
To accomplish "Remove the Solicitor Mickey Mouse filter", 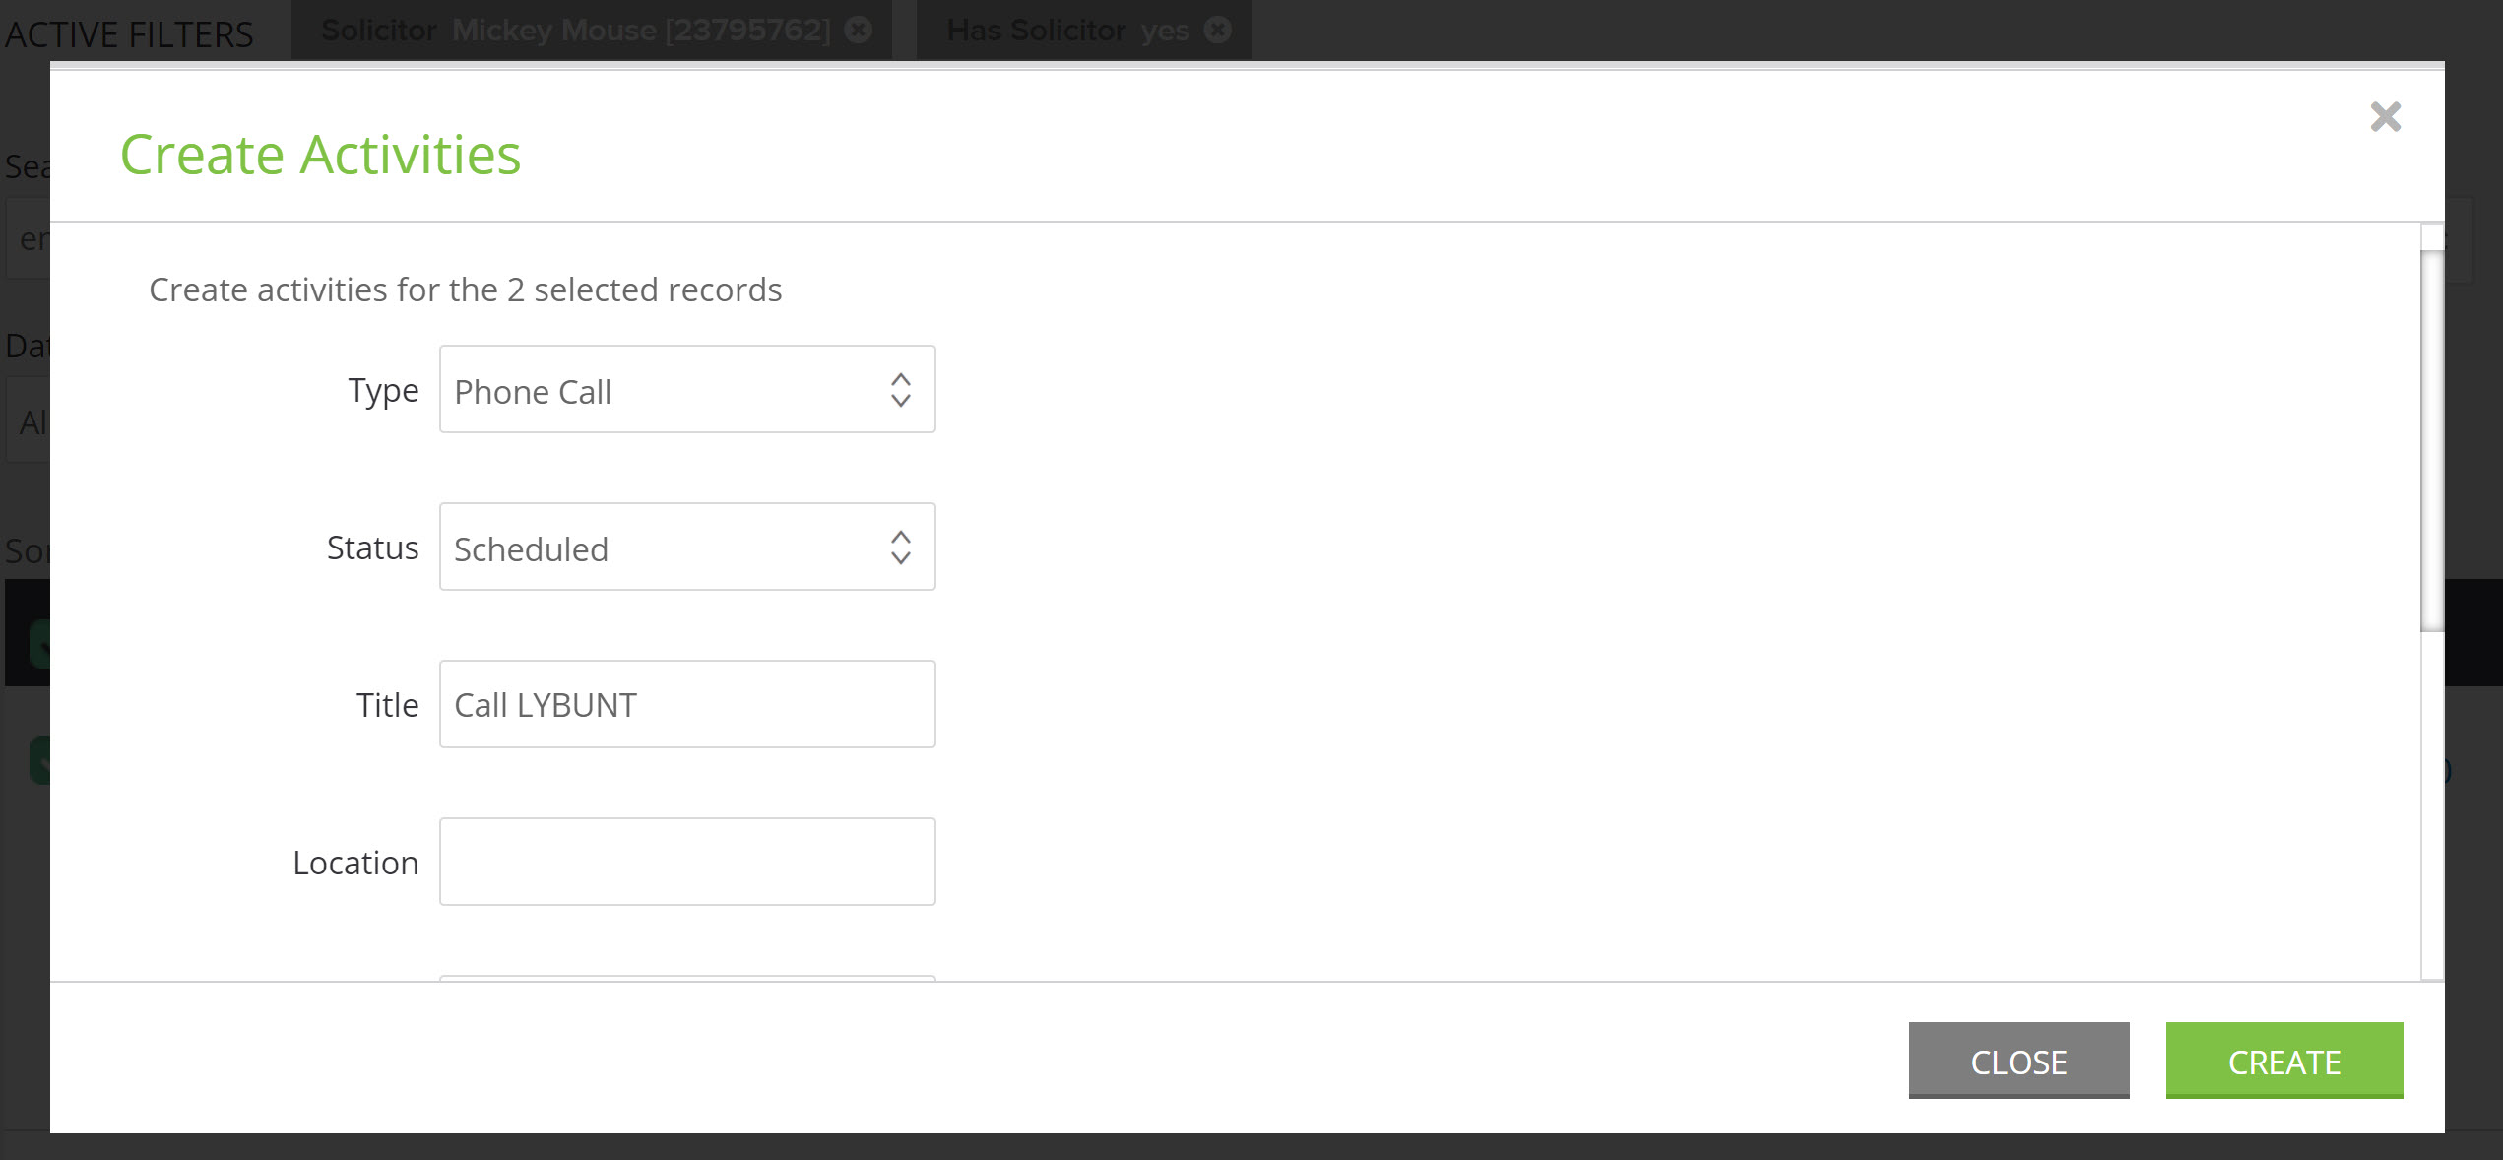I will [859, 30].
